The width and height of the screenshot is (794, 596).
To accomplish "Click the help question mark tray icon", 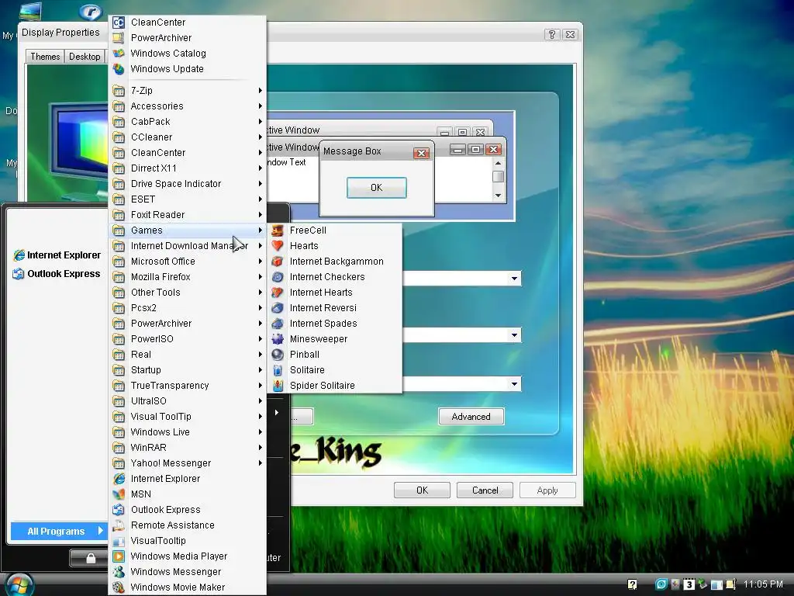I will (632, 584).
